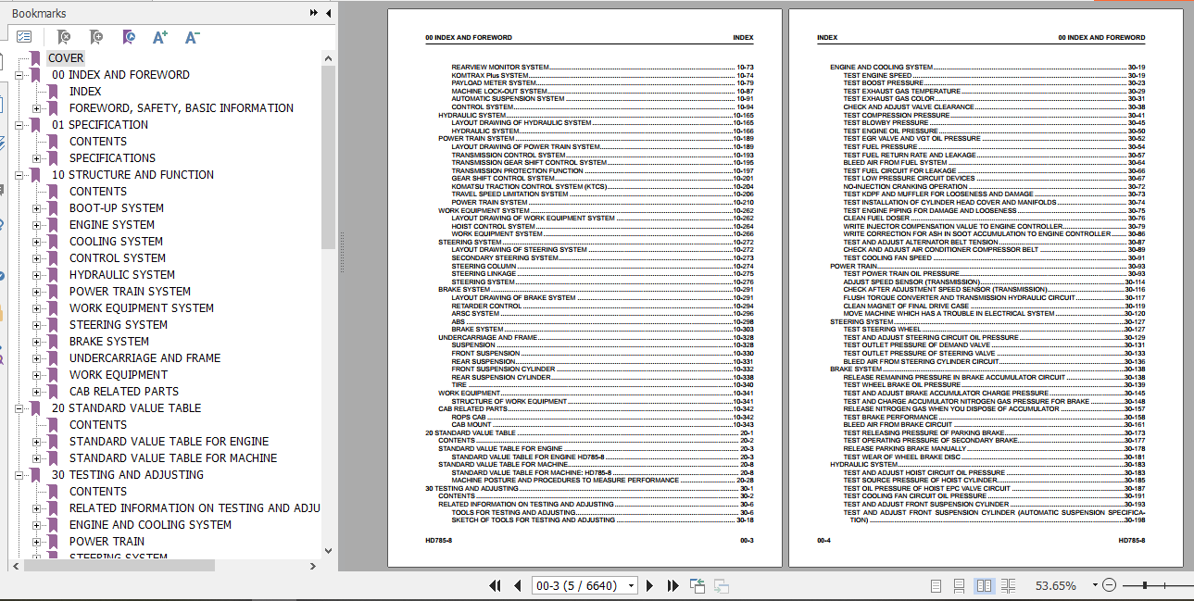Image resolution: width=1194 pixels, height=601 pixels.
Task: Adjust zoom using the zoom slider handle
Action: pyautogui.click(x=1147, y=585)
